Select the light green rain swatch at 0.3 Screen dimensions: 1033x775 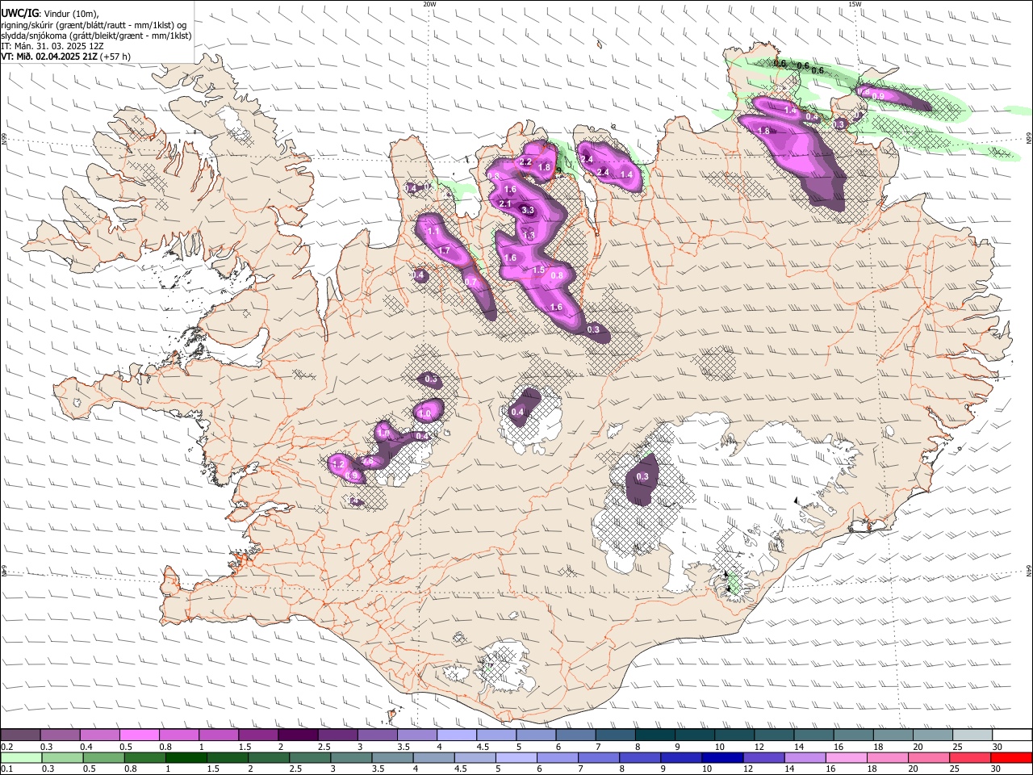62,757
